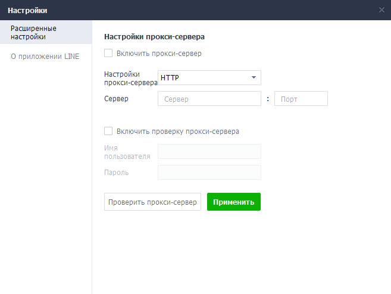391x294 pixels.
Task: Click the Настройки прокси-сервера heading
Action: [x=154, y=37]
